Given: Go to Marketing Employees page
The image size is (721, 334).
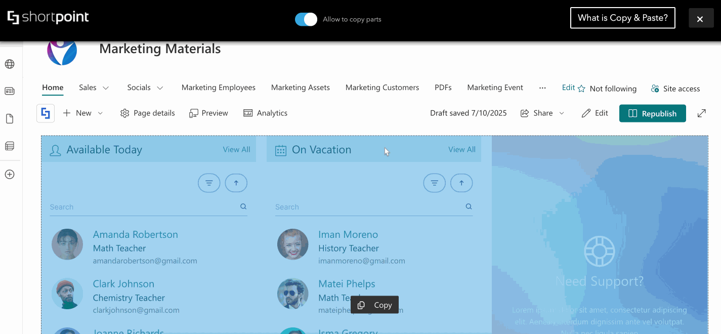Looking at the screenshot, I should pos(219,88).
